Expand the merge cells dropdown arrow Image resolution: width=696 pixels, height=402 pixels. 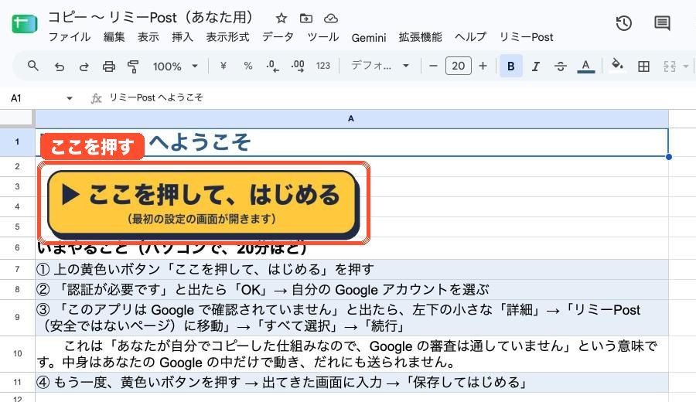pos(686,66)
